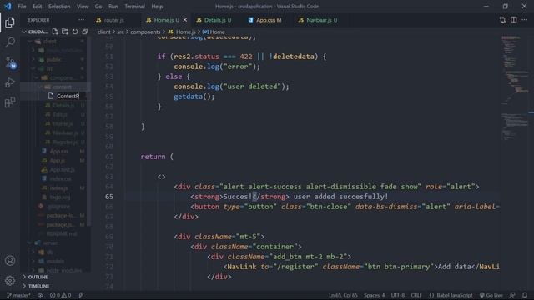Click the Ln 65, Col 65 cursor position indicator
Image resolution: width=534 pixels, height=300 pixels.
click(343, 295)
